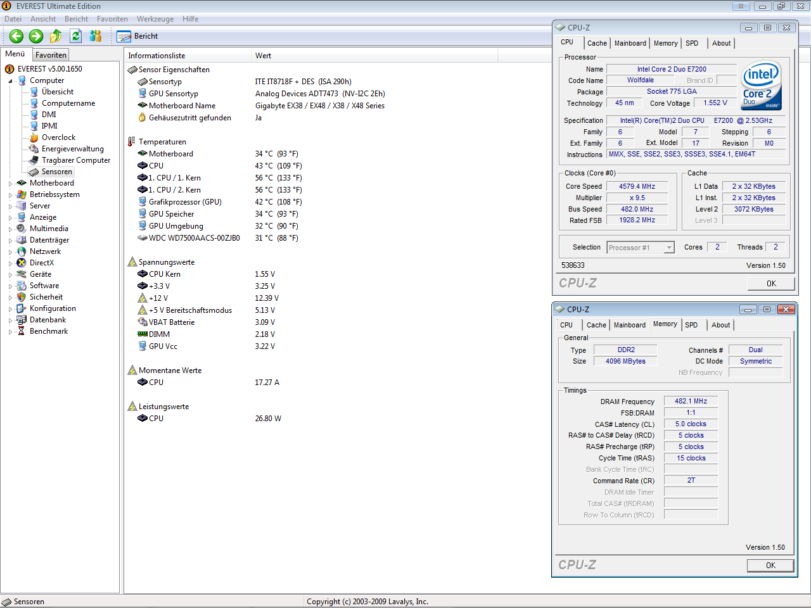The image size is (811, 608).
Task: Open Memory tab in upper CPU-Z window
Action: [x=666, y=43]
